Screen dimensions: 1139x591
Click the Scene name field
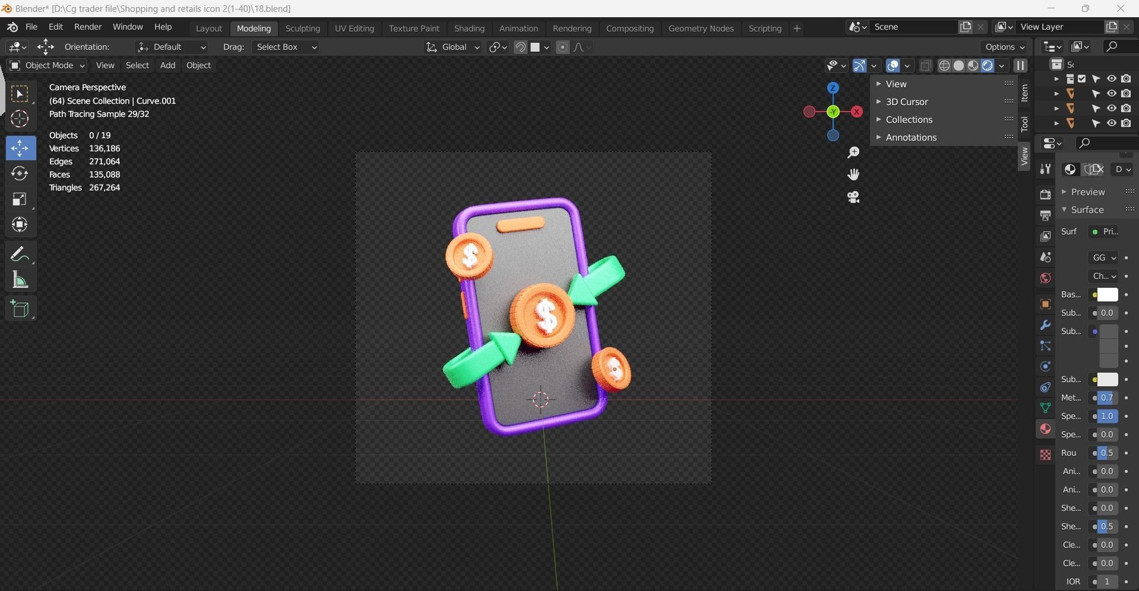pyautogui.click(x=913, y=27)
